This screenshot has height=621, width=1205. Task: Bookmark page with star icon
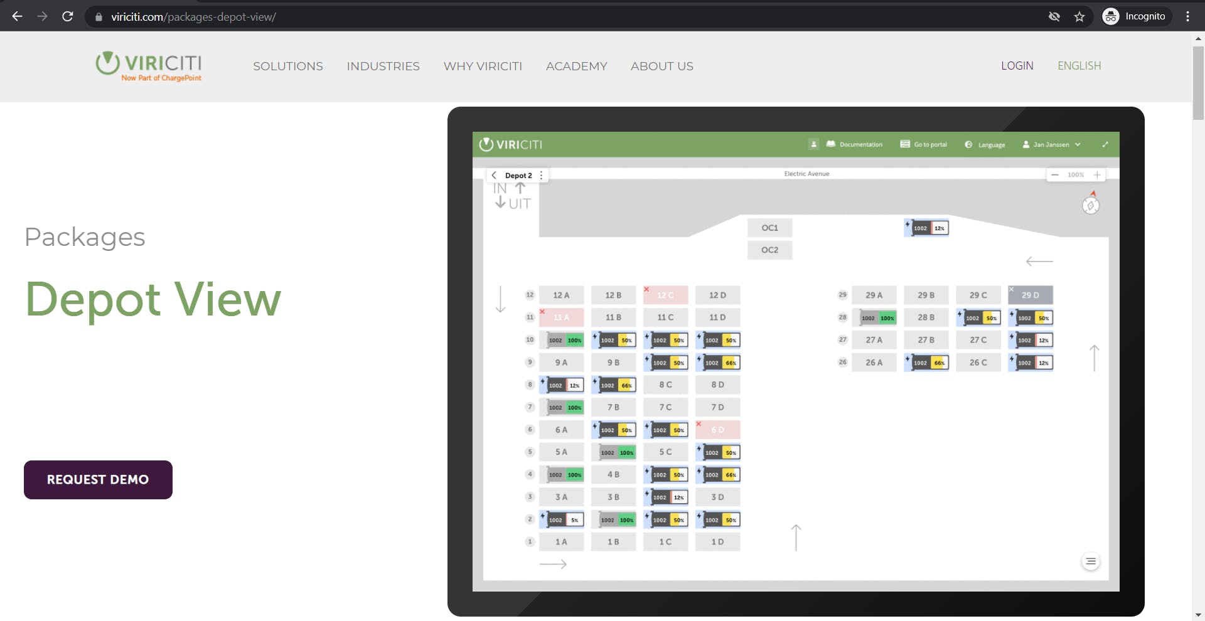[x=1079, y=17]
